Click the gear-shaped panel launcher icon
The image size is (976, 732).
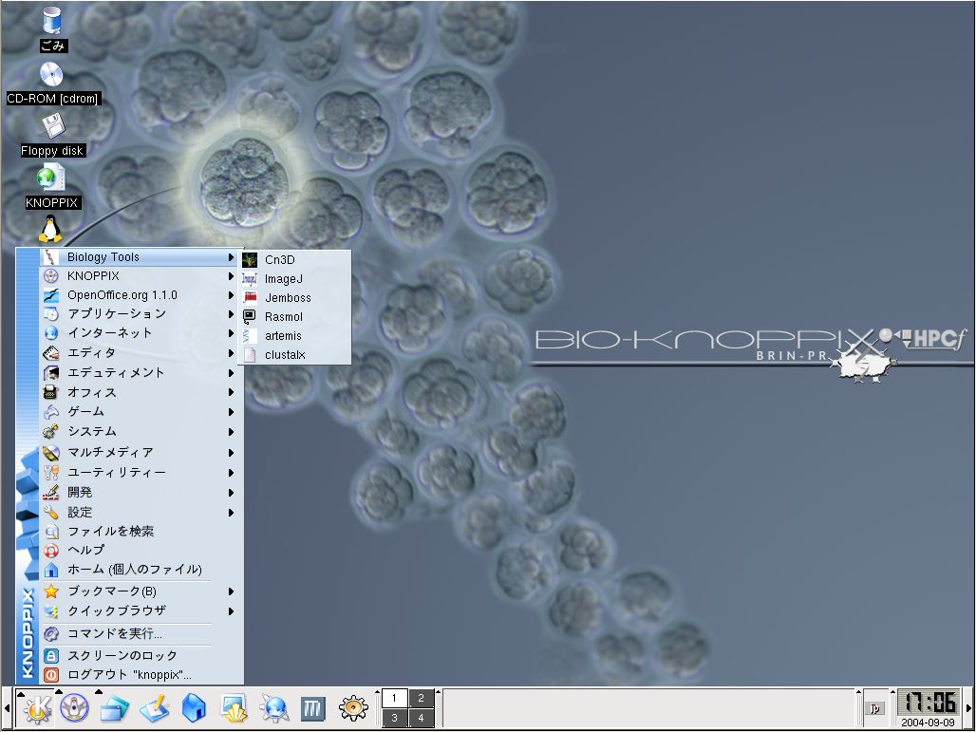pos(353,708)
